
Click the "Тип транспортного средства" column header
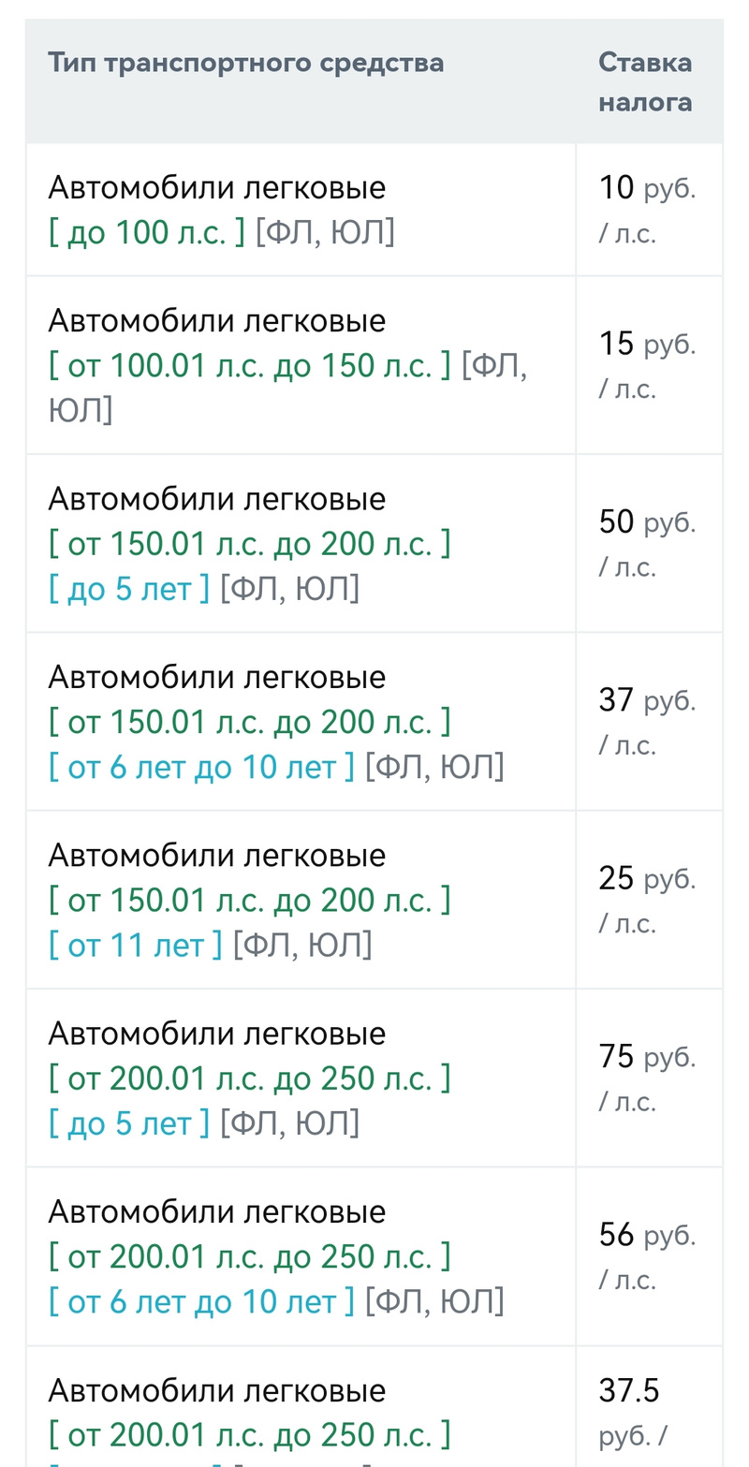245,64
